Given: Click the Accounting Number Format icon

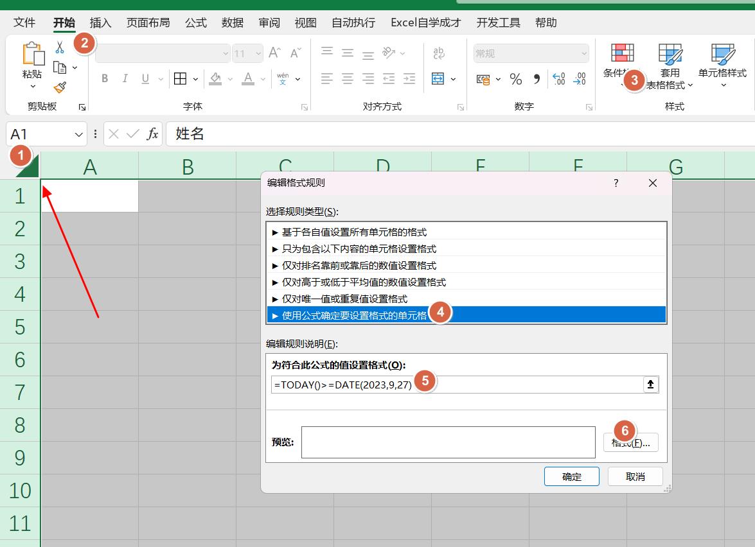Looking at the screenshot, I should (483, 80).
